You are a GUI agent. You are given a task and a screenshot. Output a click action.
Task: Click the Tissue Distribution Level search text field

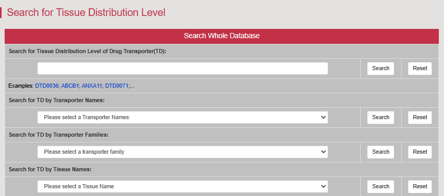point(182,69)
